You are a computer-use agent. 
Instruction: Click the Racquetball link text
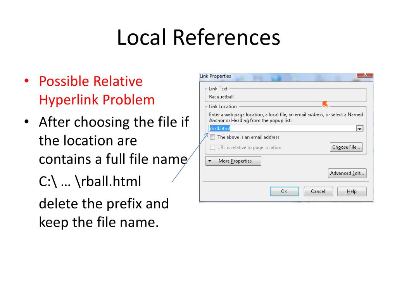pos(221,97)
